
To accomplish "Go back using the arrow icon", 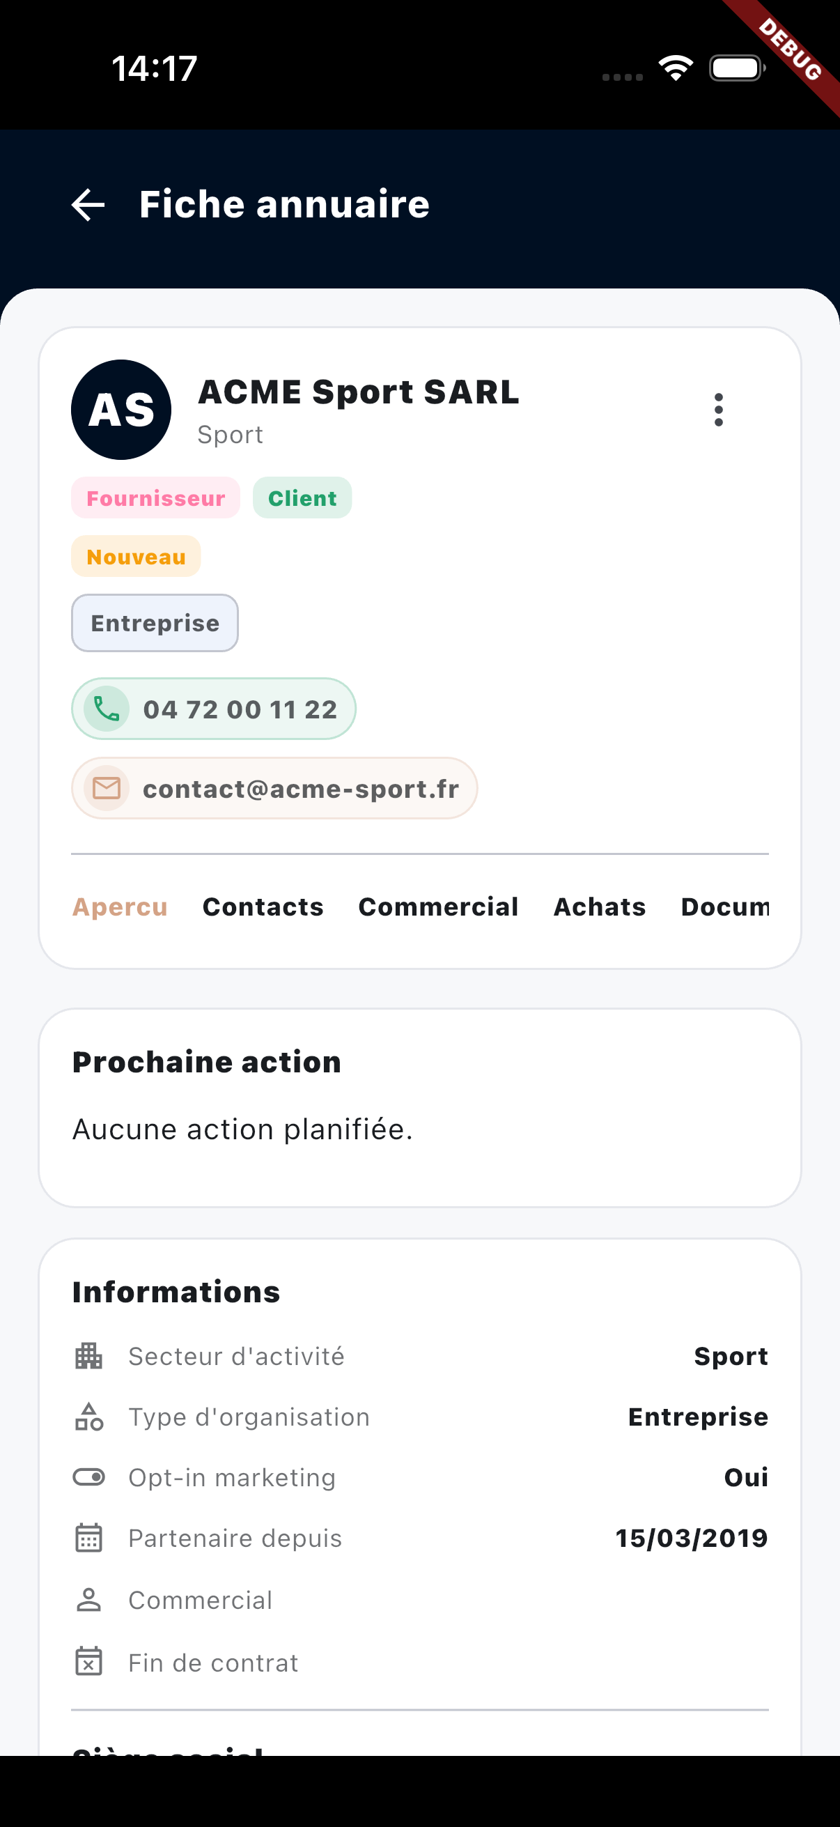I will click(x=88, y=204).
